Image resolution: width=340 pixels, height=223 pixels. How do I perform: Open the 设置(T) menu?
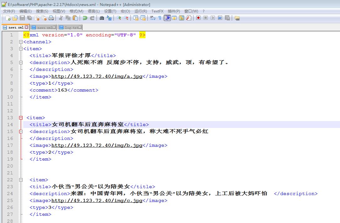[110, 11]
